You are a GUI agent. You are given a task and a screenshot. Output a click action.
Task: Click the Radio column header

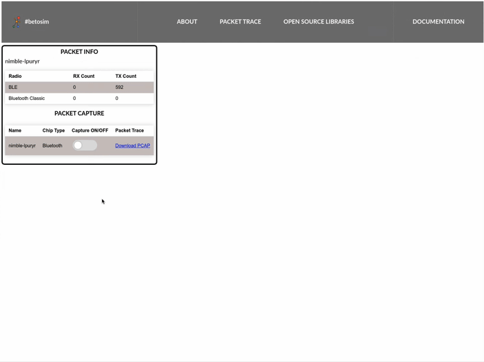[15, 76]
